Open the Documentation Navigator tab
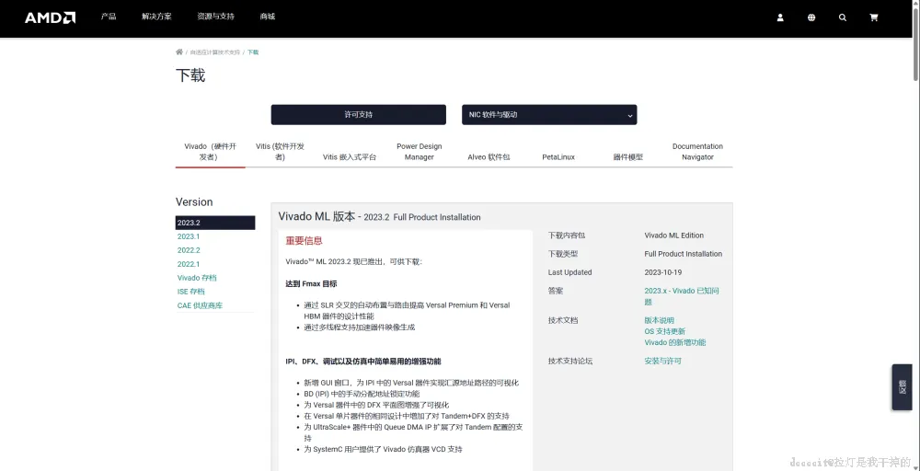This screenshot has height=471, width=920. (697, 152)
